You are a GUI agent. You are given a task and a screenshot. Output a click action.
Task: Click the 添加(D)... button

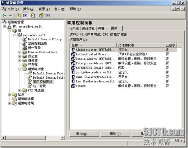84,134
